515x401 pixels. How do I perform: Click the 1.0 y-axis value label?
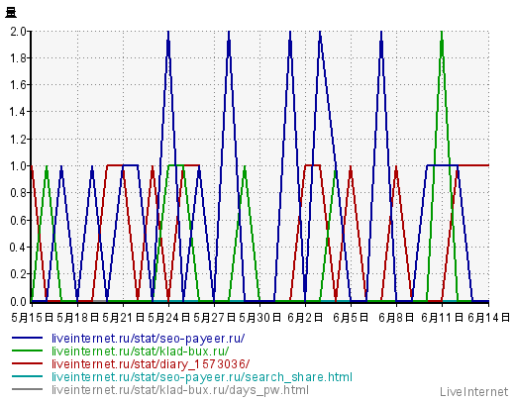[18, 166]
